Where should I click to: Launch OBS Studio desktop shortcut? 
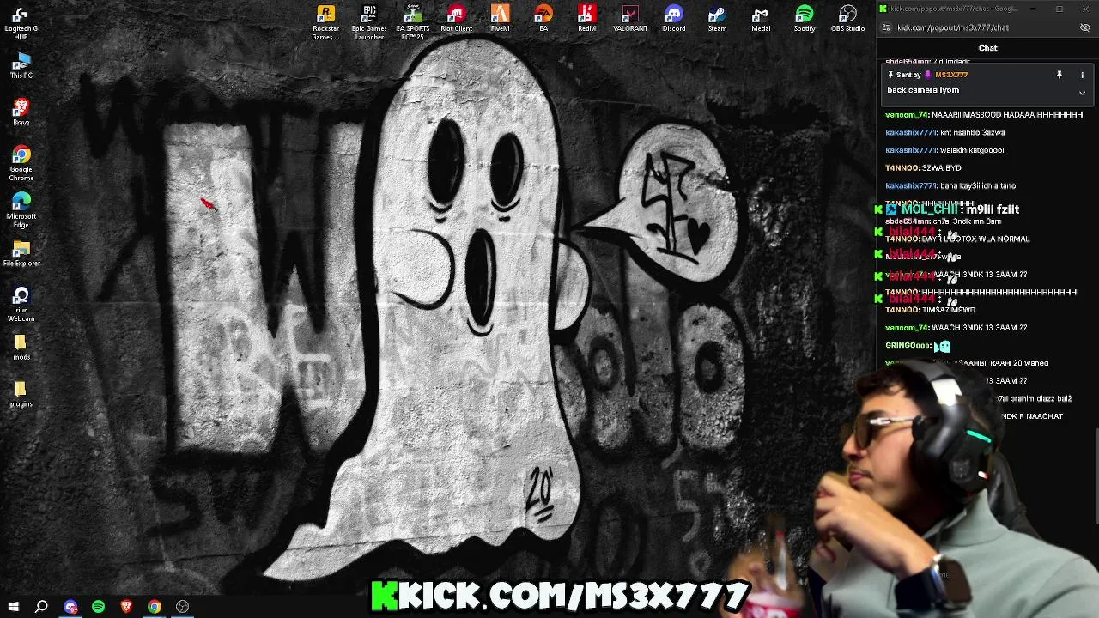point(847,19)
